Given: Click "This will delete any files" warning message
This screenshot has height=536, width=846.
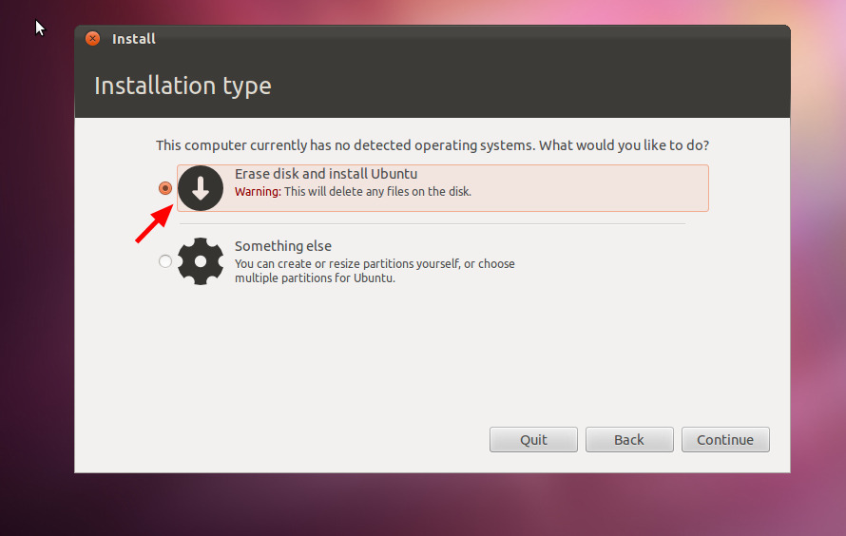Looking at the screenshot, I should point(377,191).
